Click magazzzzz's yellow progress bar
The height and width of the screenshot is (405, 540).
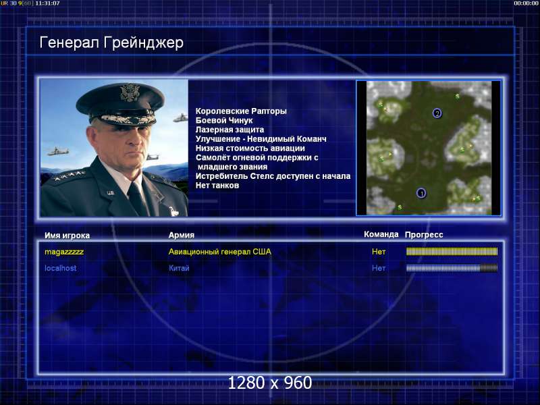click(452, 252)
